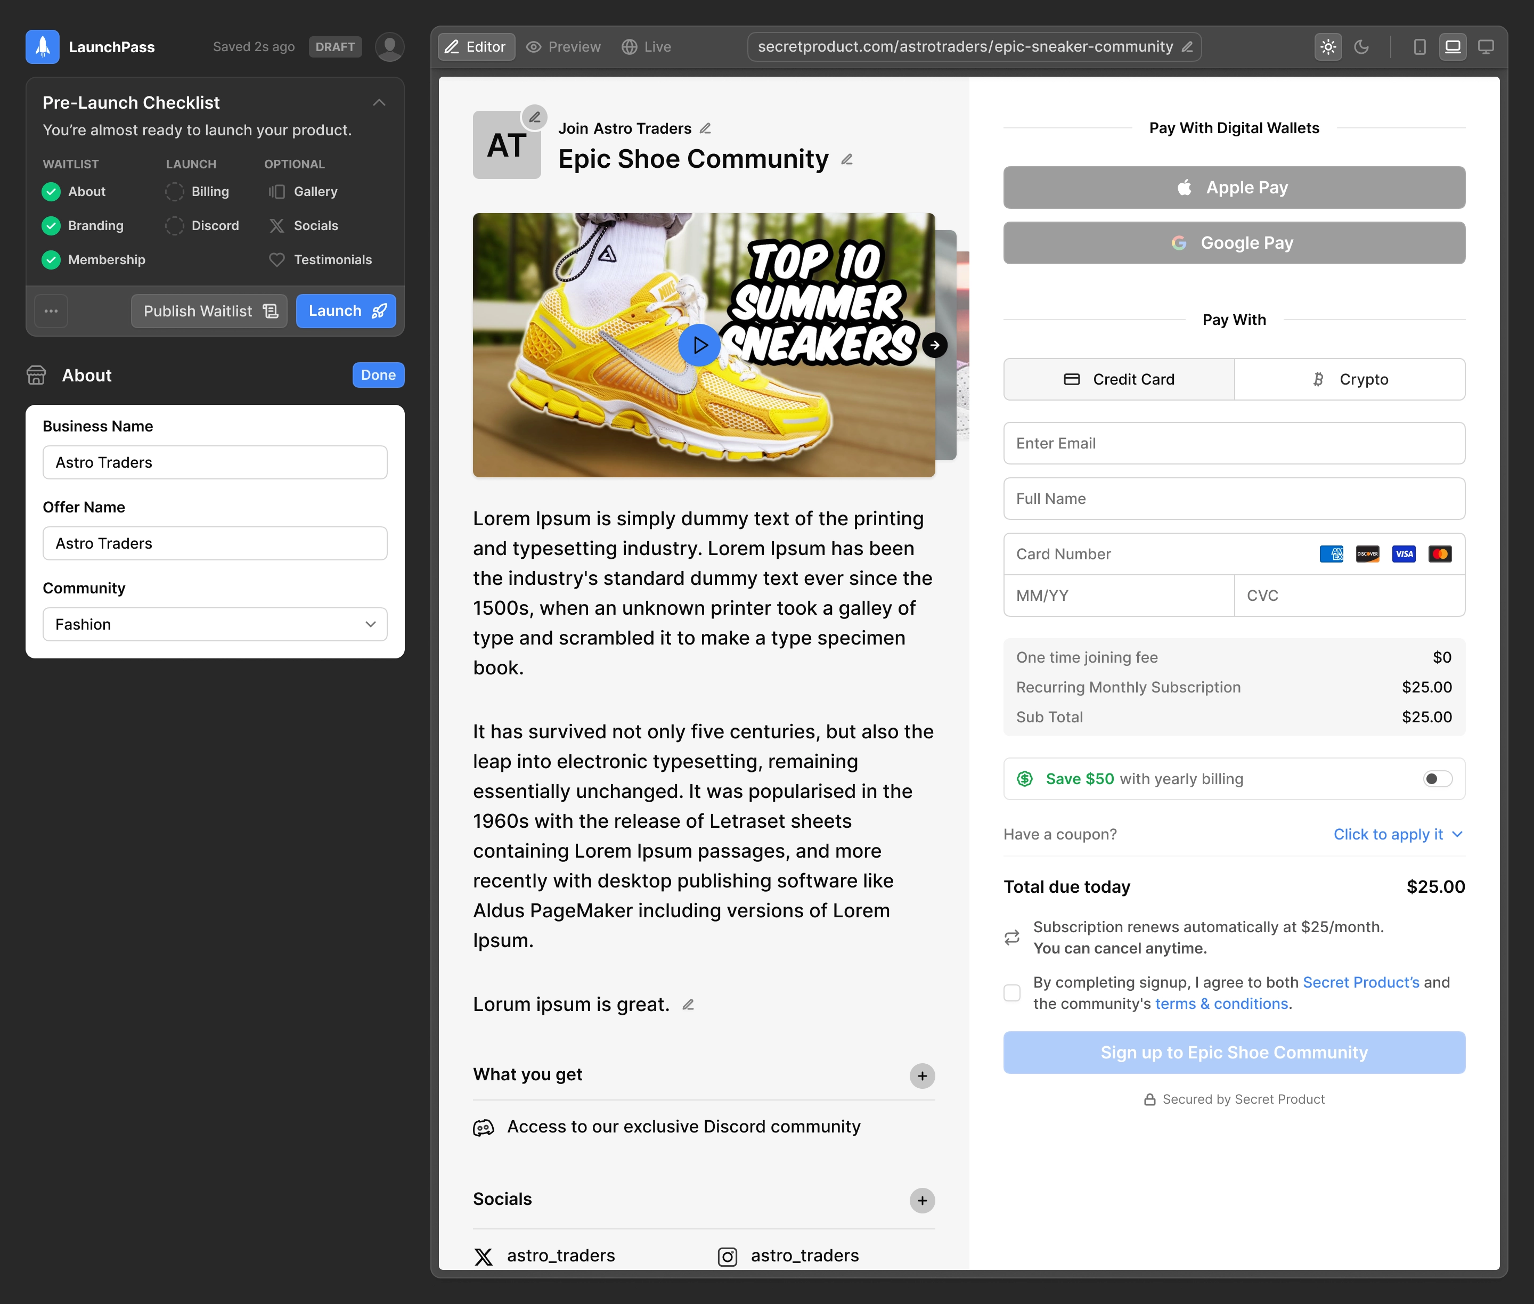
Task: Click the LaunchPass rocket logo
Action: tap(42, 46)
